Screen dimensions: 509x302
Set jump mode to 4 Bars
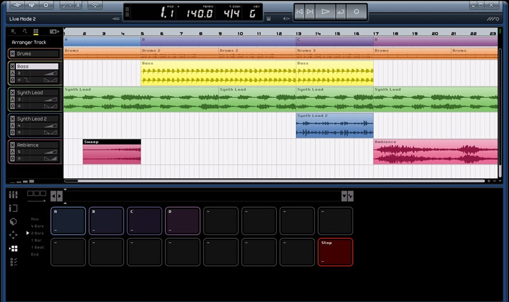(37, 226)
